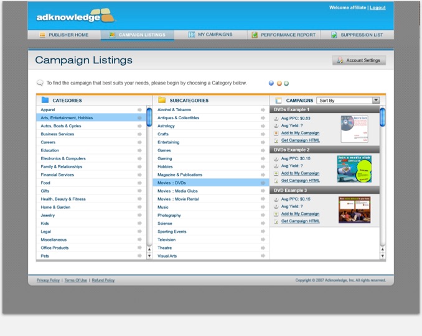Click the Avg Yield info icon in DVDs Example 1

coord(276,126)
